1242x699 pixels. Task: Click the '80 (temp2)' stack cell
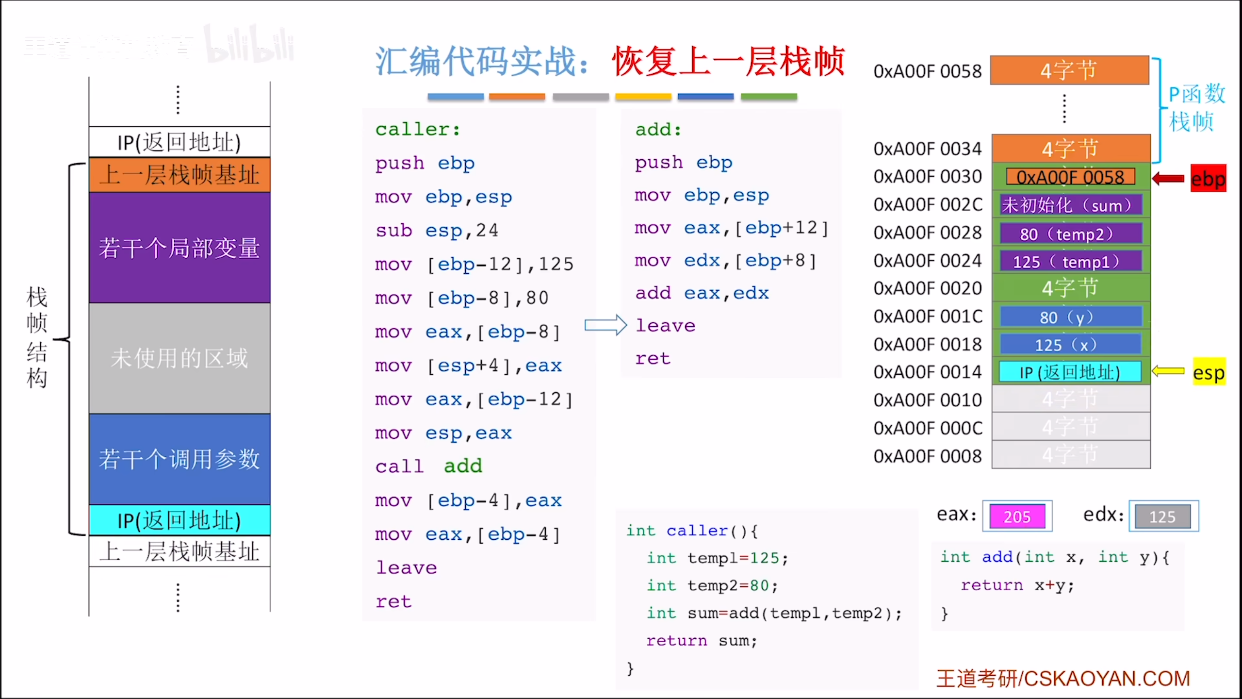coord(1070,234)
